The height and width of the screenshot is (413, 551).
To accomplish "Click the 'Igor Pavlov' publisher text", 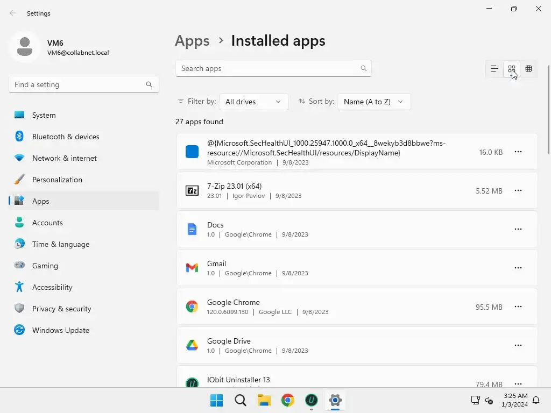I will [249, 196].
